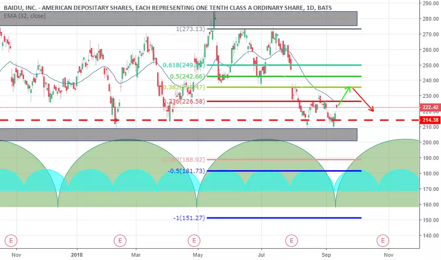Click the earnings E marker near the May label
This screenshot has height=260, width=441.
tap(194, 241)
